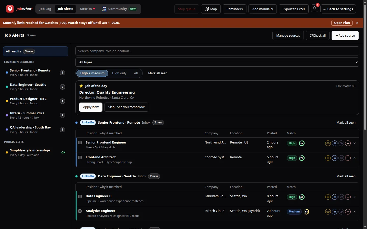Click red minus icon for Data Engineer II
This screenshot has height=229, width=367.
pos(348,197)
